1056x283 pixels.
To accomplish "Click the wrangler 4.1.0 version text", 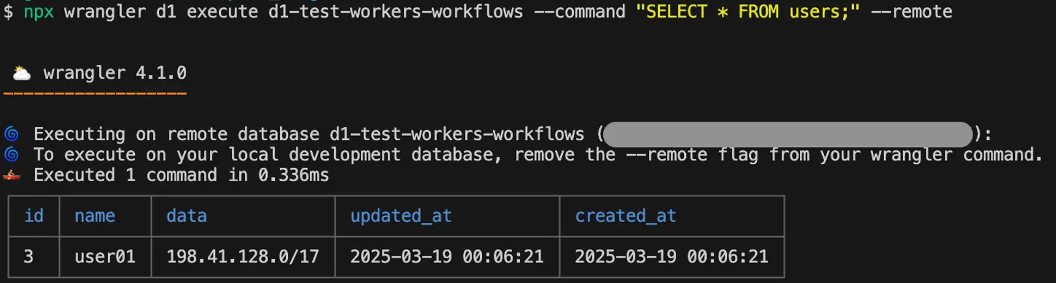I will tap(115, 73).
